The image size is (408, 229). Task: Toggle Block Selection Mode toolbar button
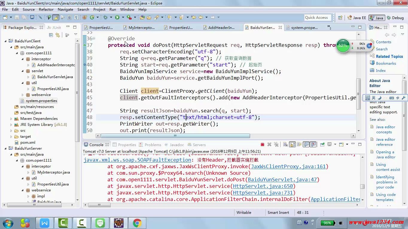(69, 18)
